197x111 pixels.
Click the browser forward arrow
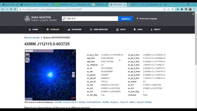7,9
